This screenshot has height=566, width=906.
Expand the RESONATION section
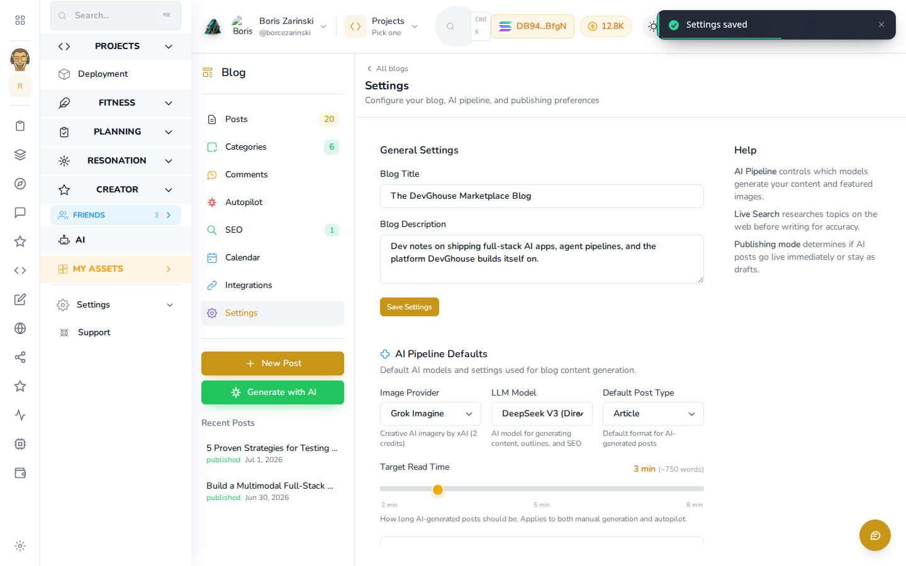(116, 160)
